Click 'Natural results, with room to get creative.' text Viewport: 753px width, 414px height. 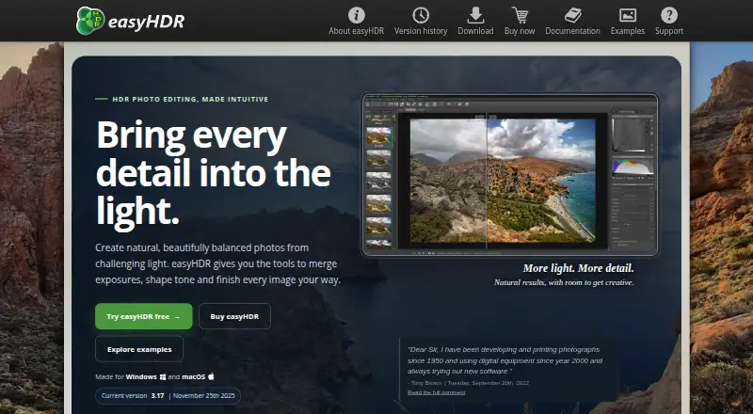pos(564,282)
